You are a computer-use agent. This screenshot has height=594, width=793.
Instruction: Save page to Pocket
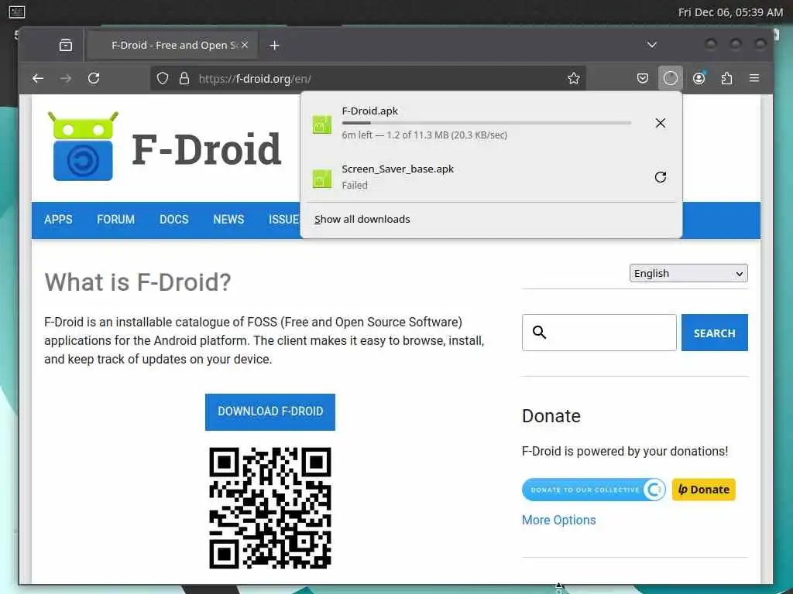click(643, 78)
